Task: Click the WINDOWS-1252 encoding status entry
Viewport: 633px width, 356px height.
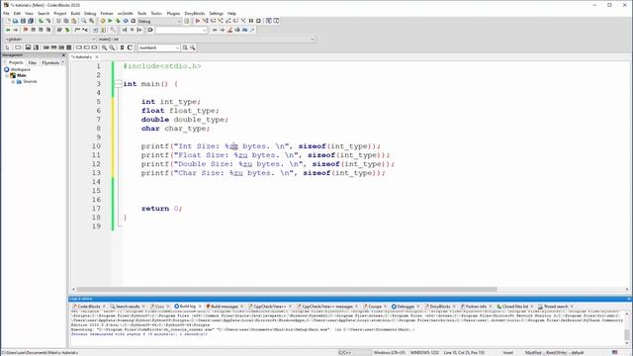Action: [x=424, y=352]
